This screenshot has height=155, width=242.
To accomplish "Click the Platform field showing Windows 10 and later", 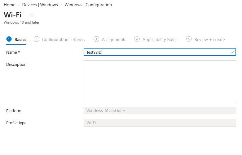I will 160,111.
